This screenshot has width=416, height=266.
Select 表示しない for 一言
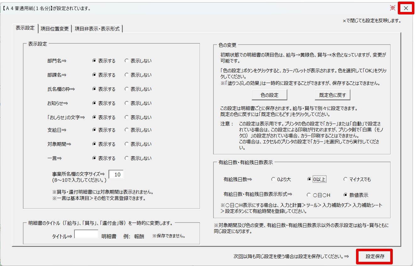pos(127,158)
